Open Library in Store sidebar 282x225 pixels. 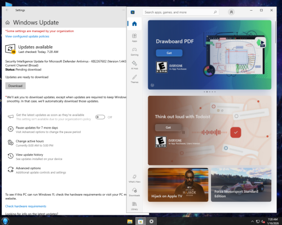point(134,206)
